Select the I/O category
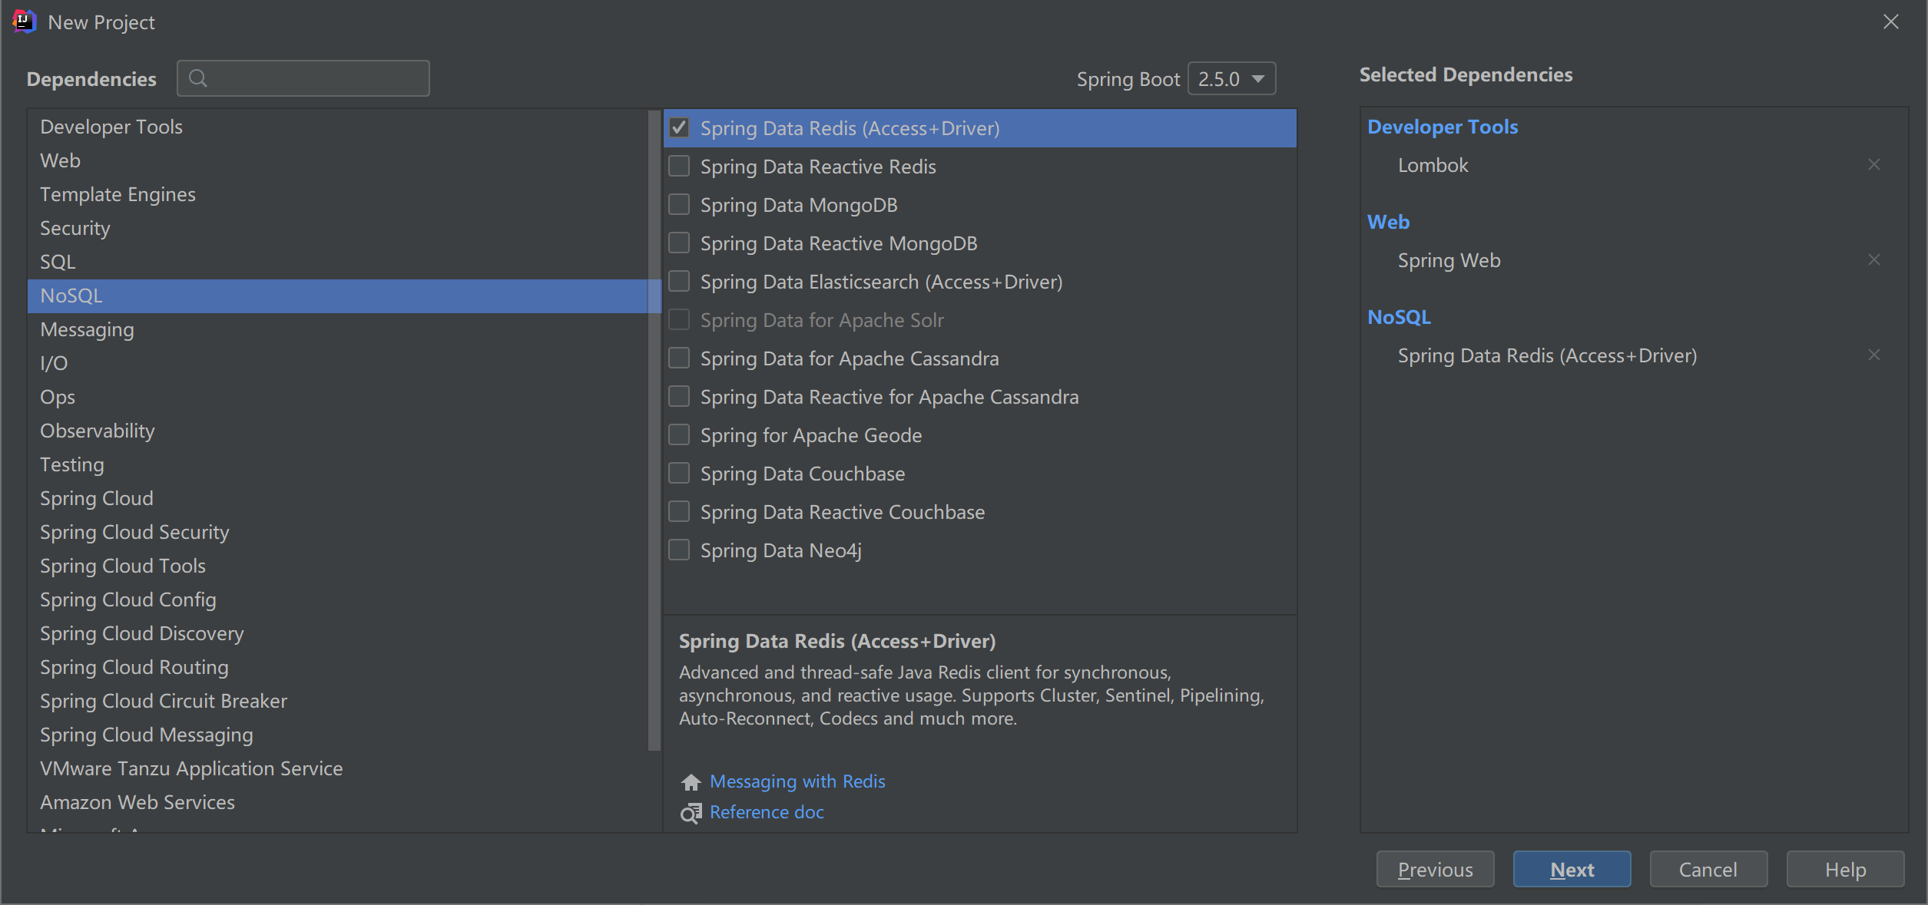 [x=338, y=363]
